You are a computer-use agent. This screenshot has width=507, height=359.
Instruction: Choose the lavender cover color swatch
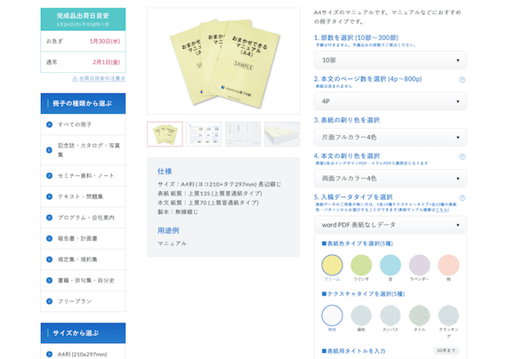click(x=419, y=265)
